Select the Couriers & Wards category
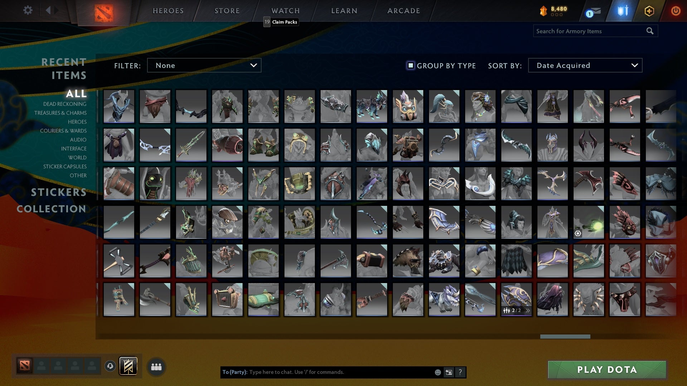The width and height of the screenshot is (687, 386). click(63, 131)
